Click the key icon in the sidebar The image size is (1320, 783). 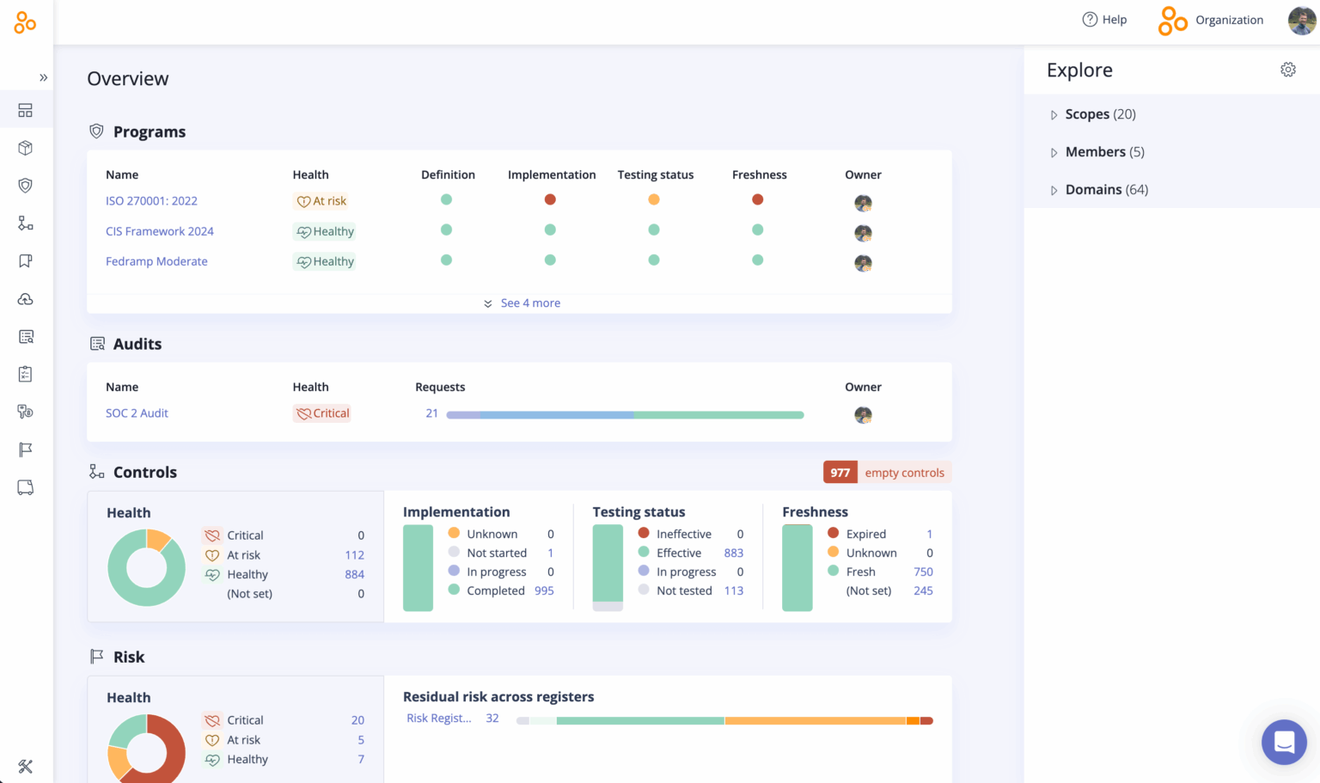point(25,411)
